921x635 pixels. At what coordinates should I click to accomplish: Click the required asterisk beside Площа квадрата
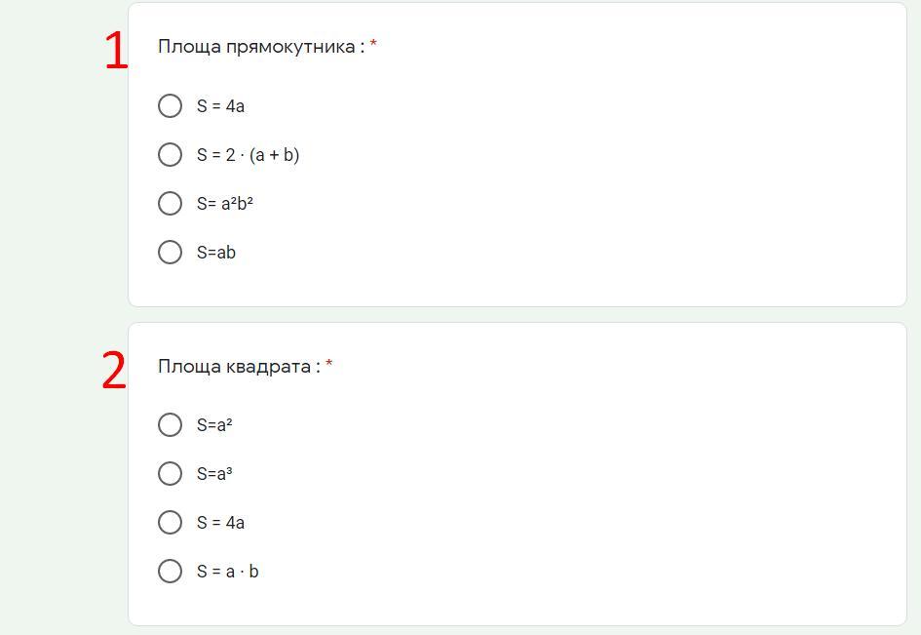click(x=329, y=365)
